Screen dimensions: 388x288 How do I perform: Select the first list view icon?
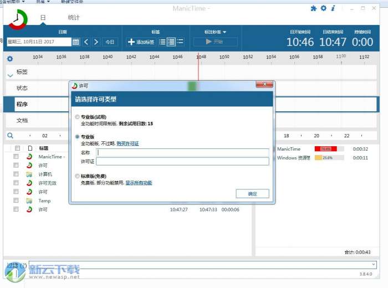(162, 42)
